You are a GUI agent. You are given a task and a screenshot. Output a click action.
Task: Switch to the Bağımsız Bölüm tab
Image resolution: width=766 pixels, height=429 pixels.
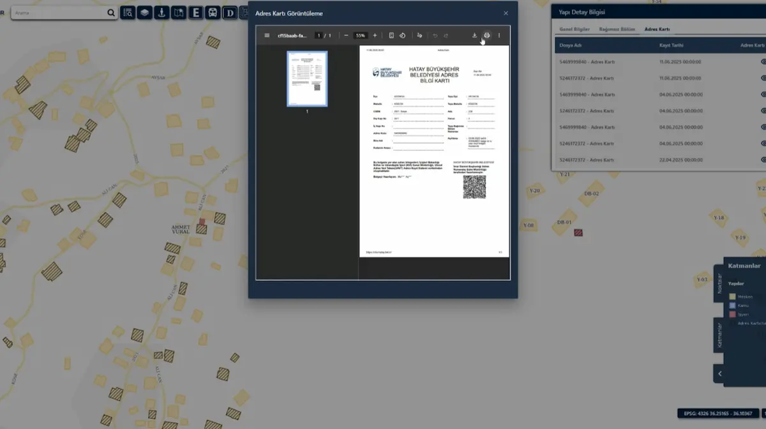617,29
